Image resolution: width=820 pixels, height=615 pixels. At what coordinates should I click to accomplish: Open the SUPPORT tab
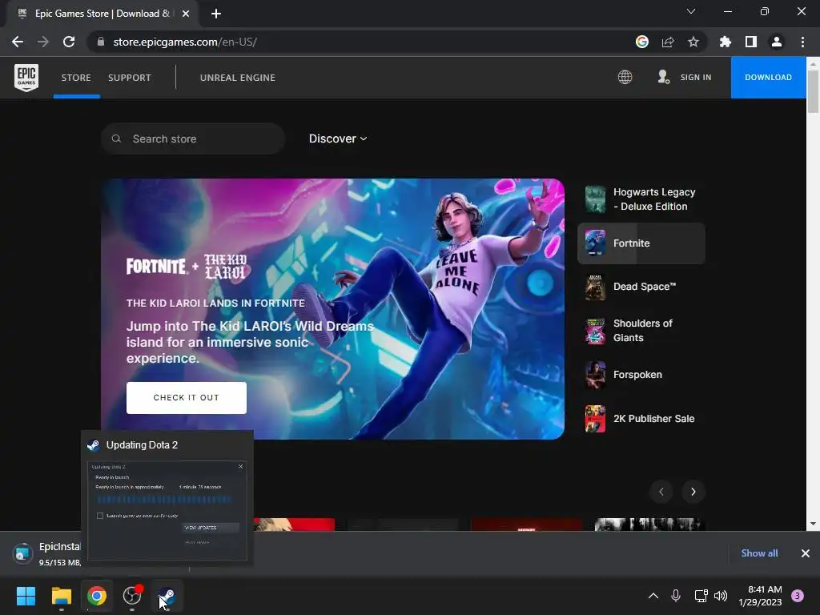pos(130,78)
